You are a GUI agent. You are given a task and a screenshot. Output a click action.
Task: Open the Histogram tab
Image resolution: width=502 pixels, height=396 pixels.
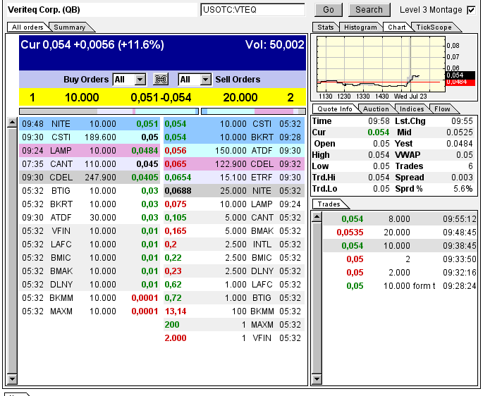(360, 27)
